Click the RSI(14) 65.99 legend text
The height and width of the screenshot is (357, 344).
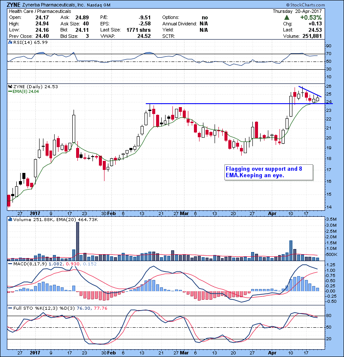pyautogui.click(x=31, y=42)
